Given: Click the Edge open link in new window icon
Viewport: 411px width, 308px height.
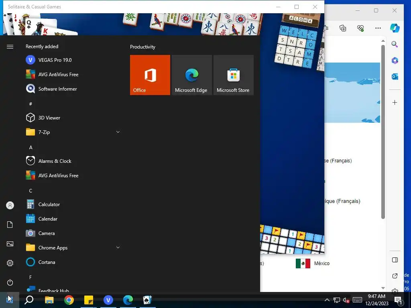Looking at the screenshot, I should (x=395, y=276).
